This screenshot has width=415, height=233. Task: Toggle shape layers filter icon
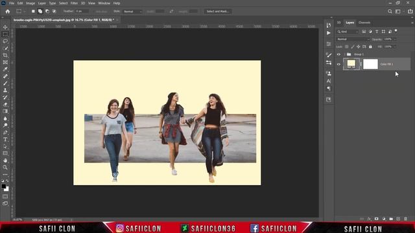[383, 32]
